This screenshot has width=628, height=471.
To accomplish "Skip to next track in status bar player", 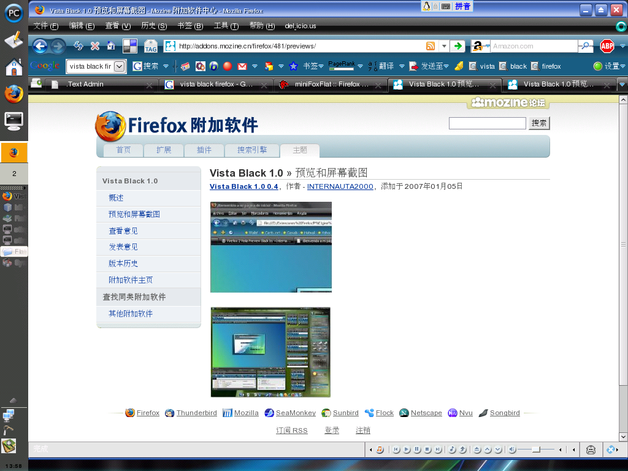I will click(x=438, y=450).
